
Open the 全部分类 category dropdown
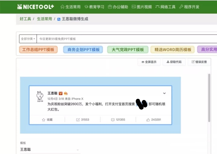click(28, 39)
